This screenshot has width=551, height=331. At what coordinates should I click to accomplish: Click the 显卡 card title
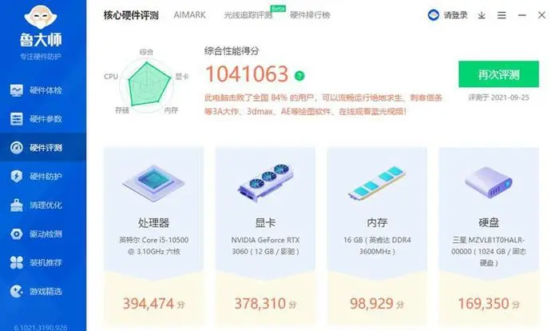tap(265, 222)
